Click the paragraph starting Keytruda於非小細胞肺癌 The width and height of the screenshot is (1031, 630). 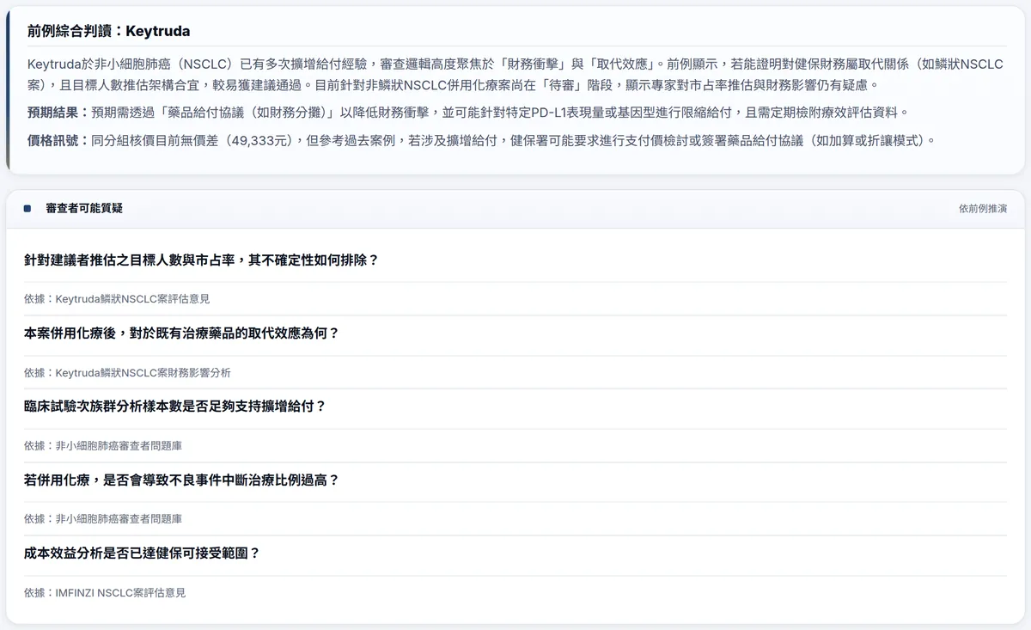pos(515,75)
